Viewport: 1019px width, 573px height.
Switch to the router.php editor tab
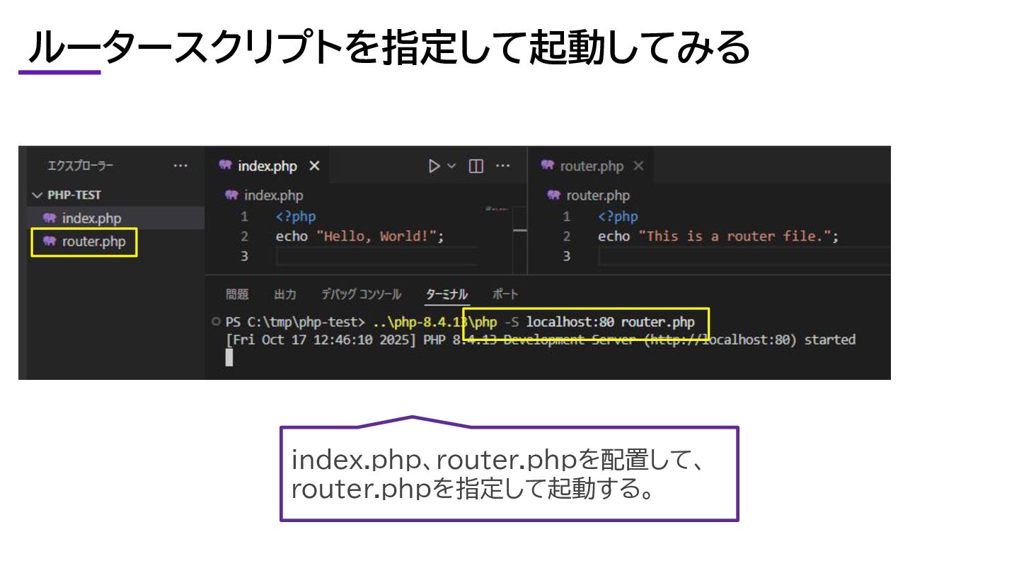(592, 166)
